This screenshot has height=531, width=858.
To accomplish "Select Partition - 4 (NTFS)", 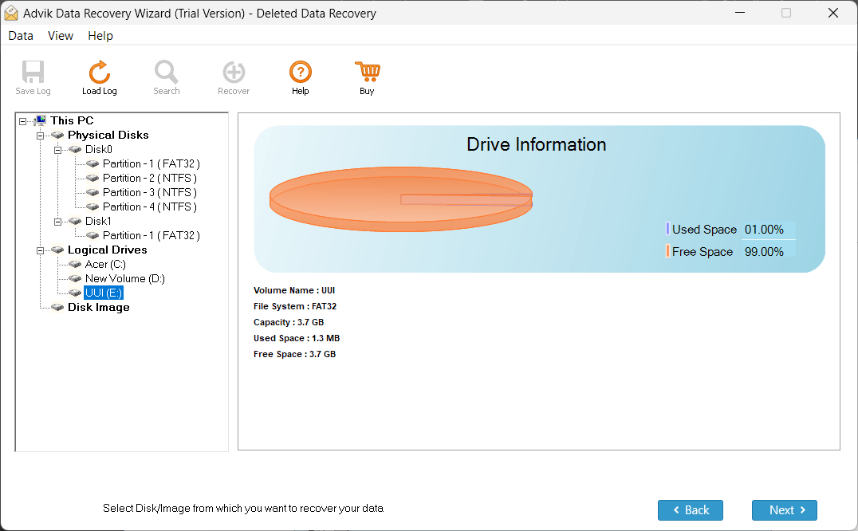I will (x=149, y=206).
